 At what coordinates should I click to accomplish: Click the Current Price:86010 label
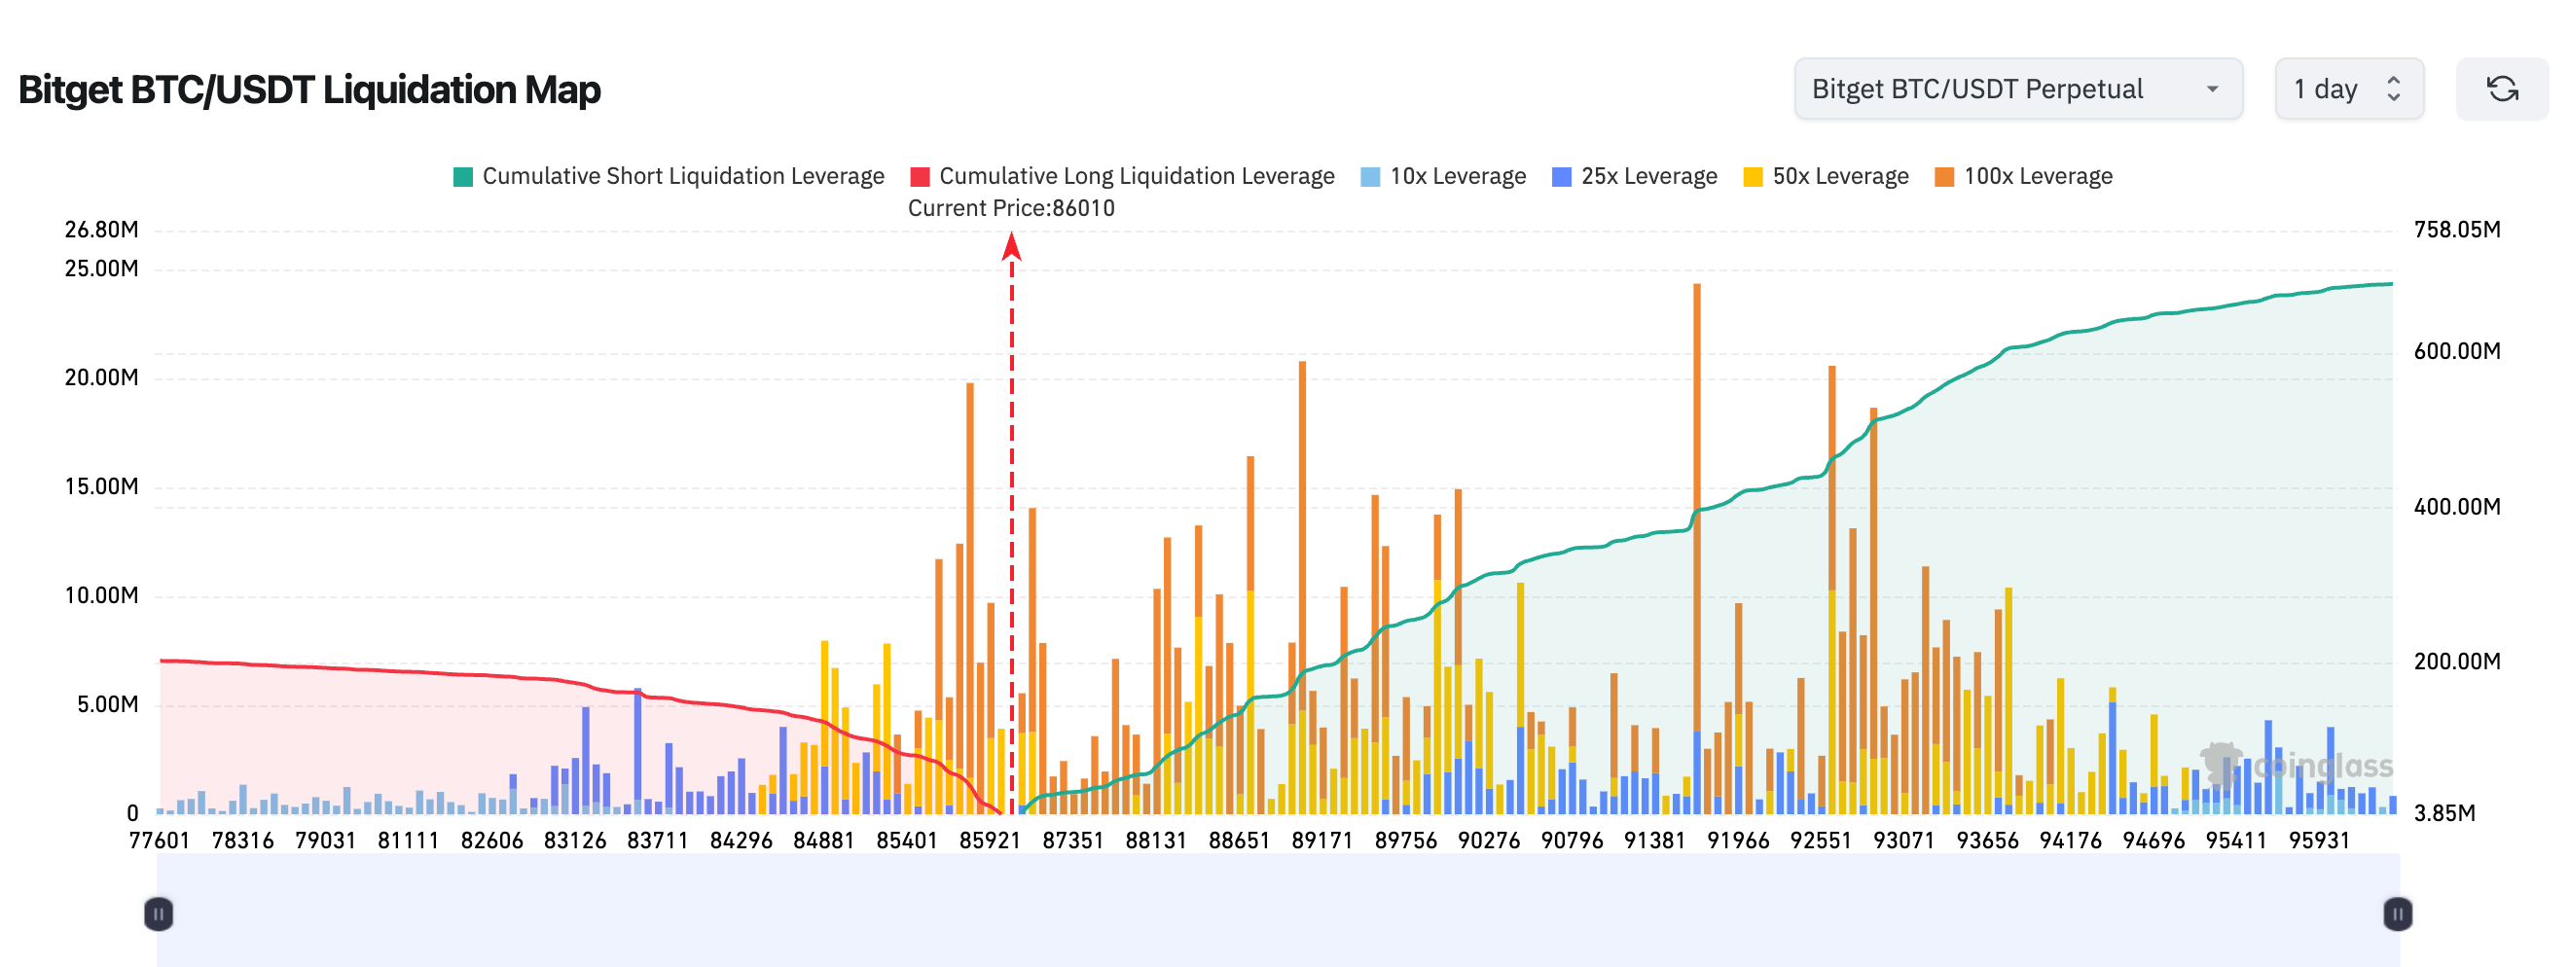1010,208
